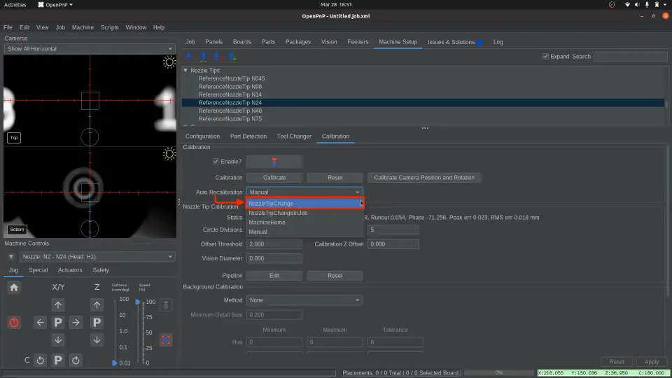Park the Z axis with P button
The image size is (672, 378).
click(97, 323)
